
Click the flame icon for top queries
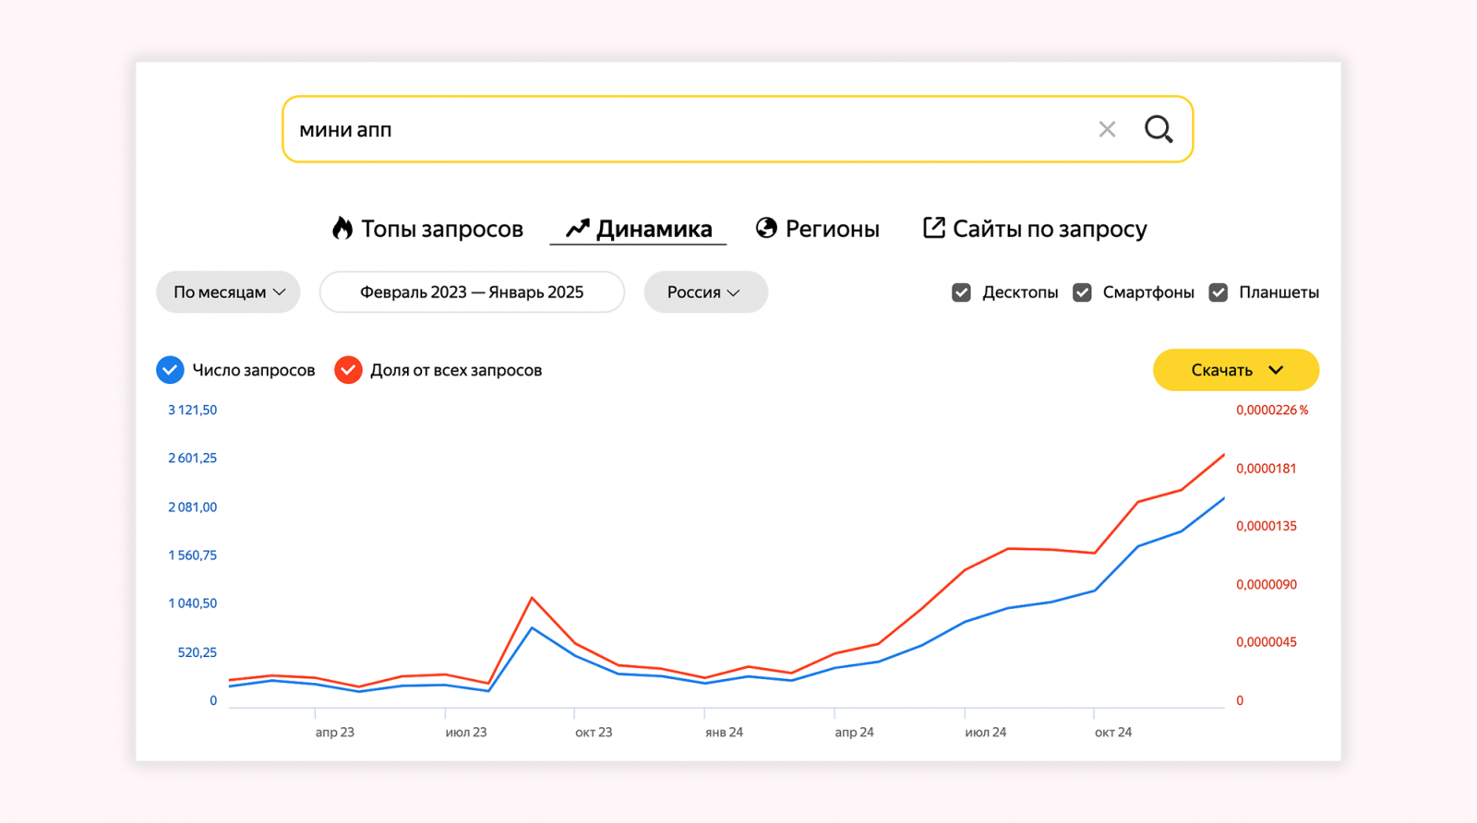[x=342, y=228]
